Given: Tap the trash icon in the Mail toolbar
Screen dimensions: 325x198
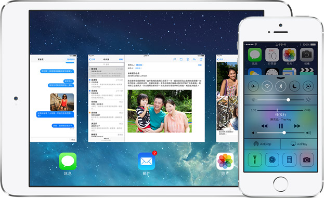Looking at the screenshot, I should click(x=188, y=59).
